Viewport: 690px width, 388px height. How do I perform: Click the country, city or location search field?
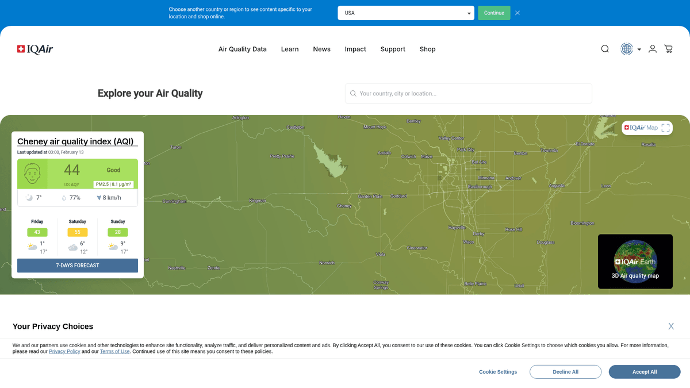(x=469, y=93)
